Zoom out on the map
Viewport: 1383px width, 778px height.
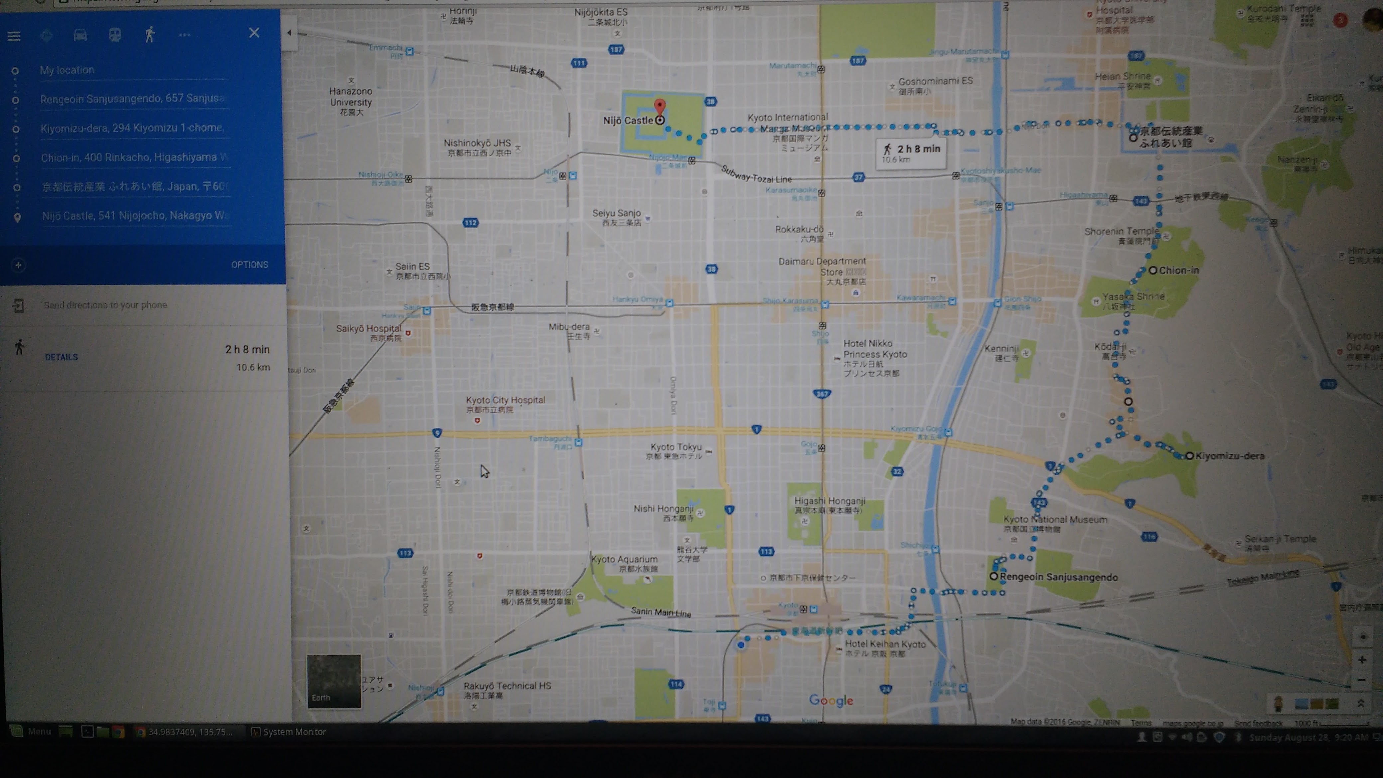[1362, 680]
